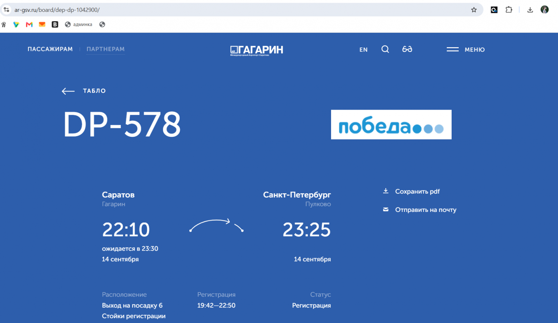Select the ПАССАЖИРАМ tab

coord(50,49)
